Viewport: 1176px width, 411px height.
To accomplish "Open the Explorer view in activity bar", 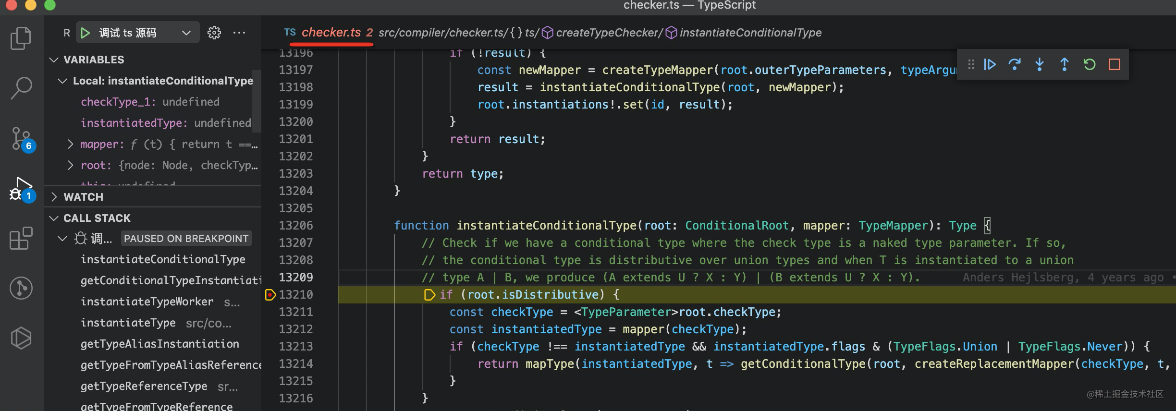I will (21, 38).
